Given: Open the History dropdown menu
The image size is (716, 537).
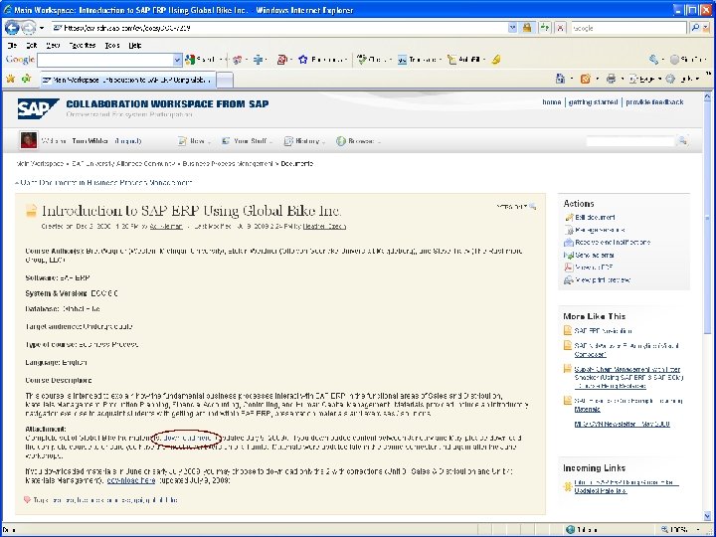Looking at the screenshot, I should pos(304,141).
